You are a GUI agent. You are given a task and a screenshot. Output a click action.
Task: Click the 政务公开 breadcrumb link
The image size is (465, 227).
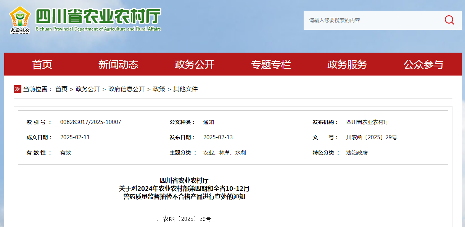pyautogui.click(x=88, y=89)
